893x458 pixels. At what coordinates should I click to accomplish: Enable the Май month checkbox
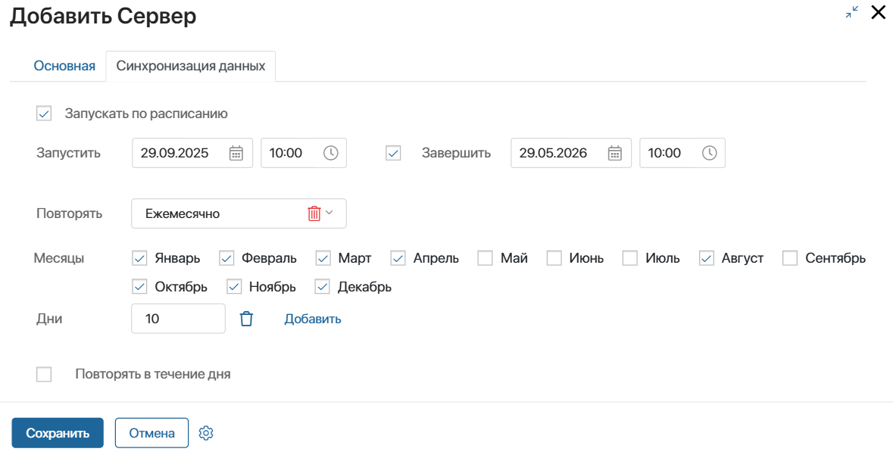(485, 257)
